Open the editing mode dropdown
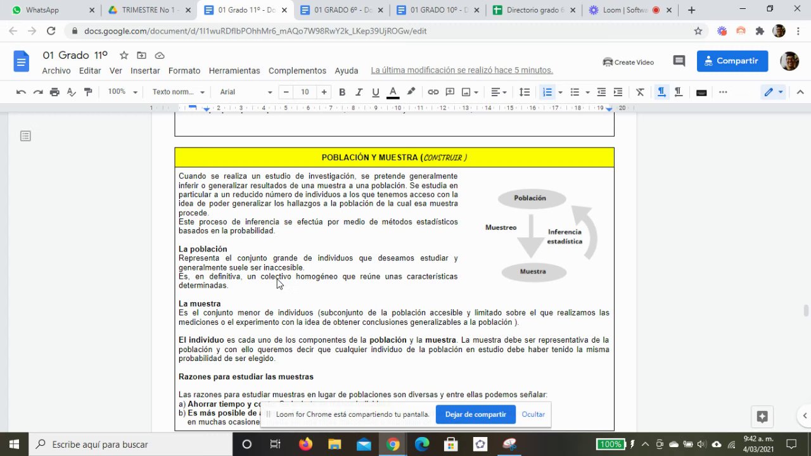The height and width of the screenshot is (456, 811). (x=774, y=92)
